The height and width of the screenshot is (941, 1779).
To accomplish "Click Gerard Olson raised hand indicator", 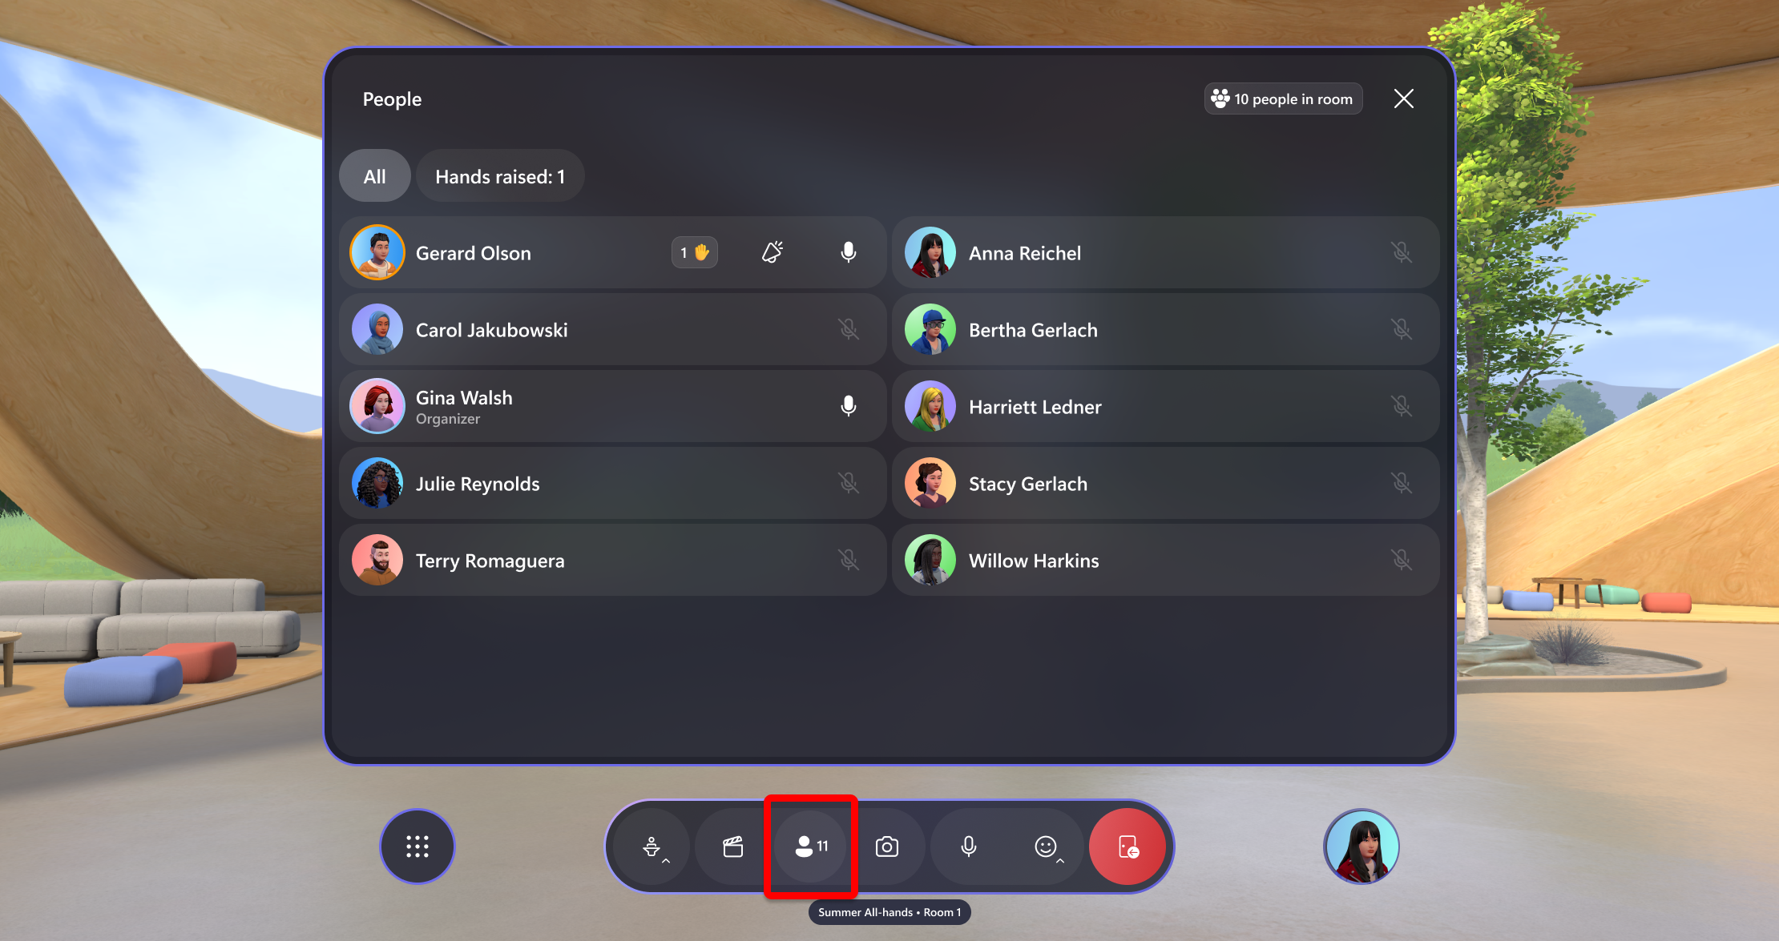I will (694, 251).
